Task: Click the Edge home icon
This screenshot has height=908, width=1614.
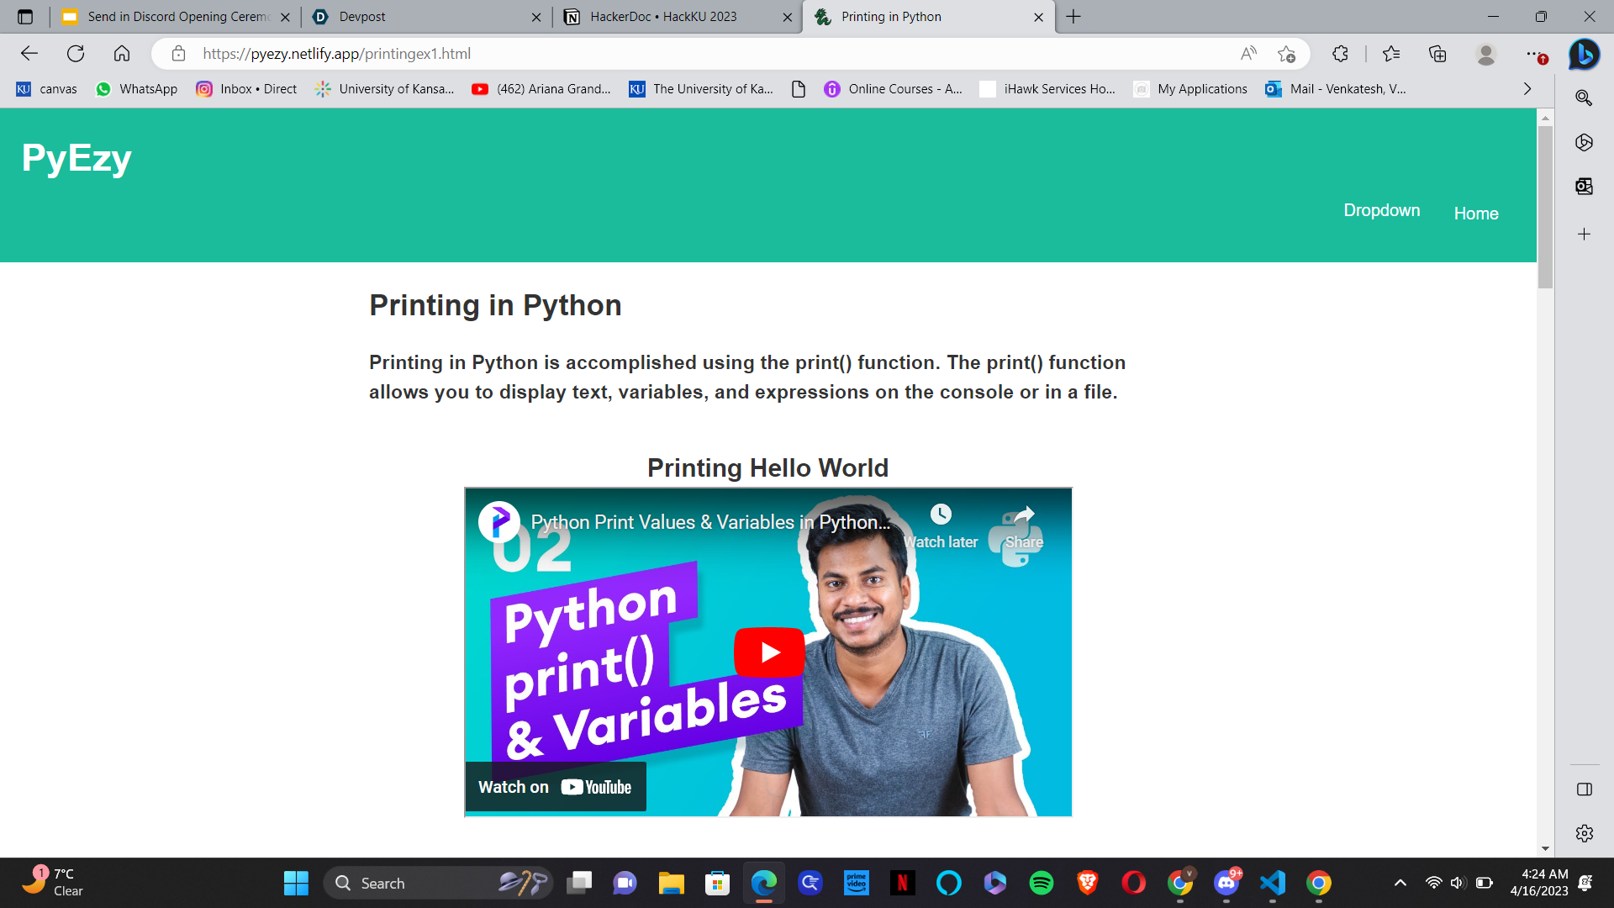Action: (122, 54)
